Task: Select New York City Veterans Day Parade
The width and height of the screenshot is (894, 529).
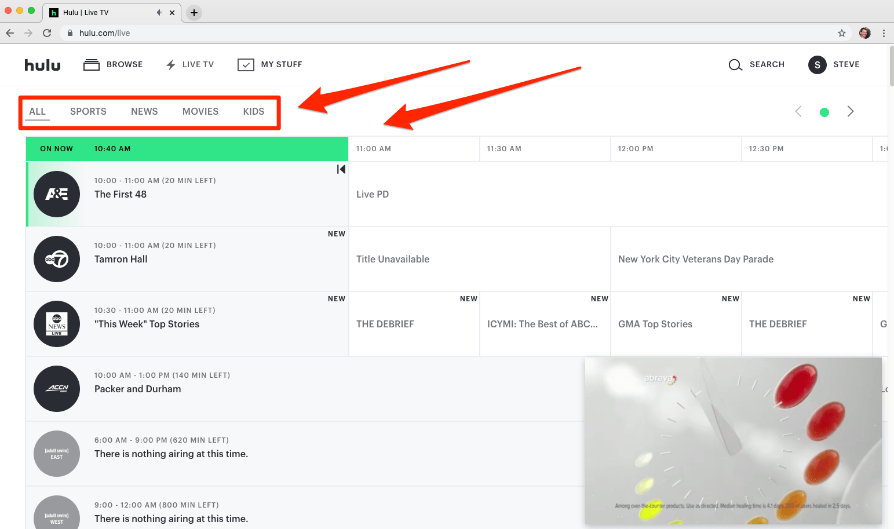Action: (x=749, y=259)
